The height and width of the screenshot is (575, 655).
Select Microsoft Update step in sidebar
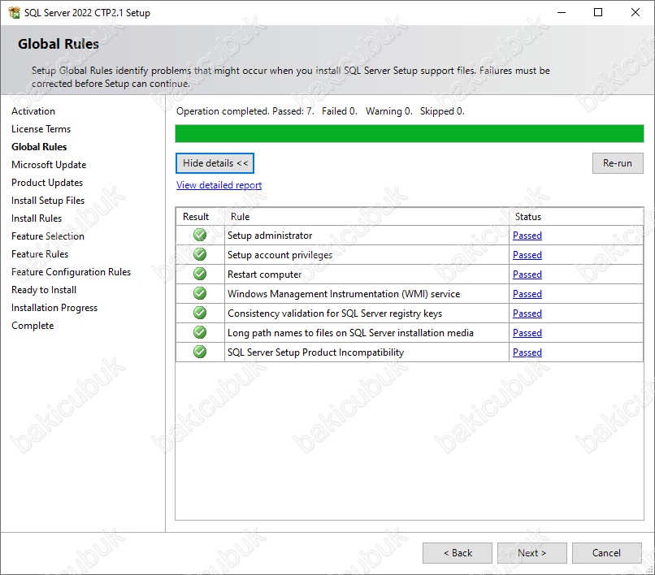tap(49, 165)
